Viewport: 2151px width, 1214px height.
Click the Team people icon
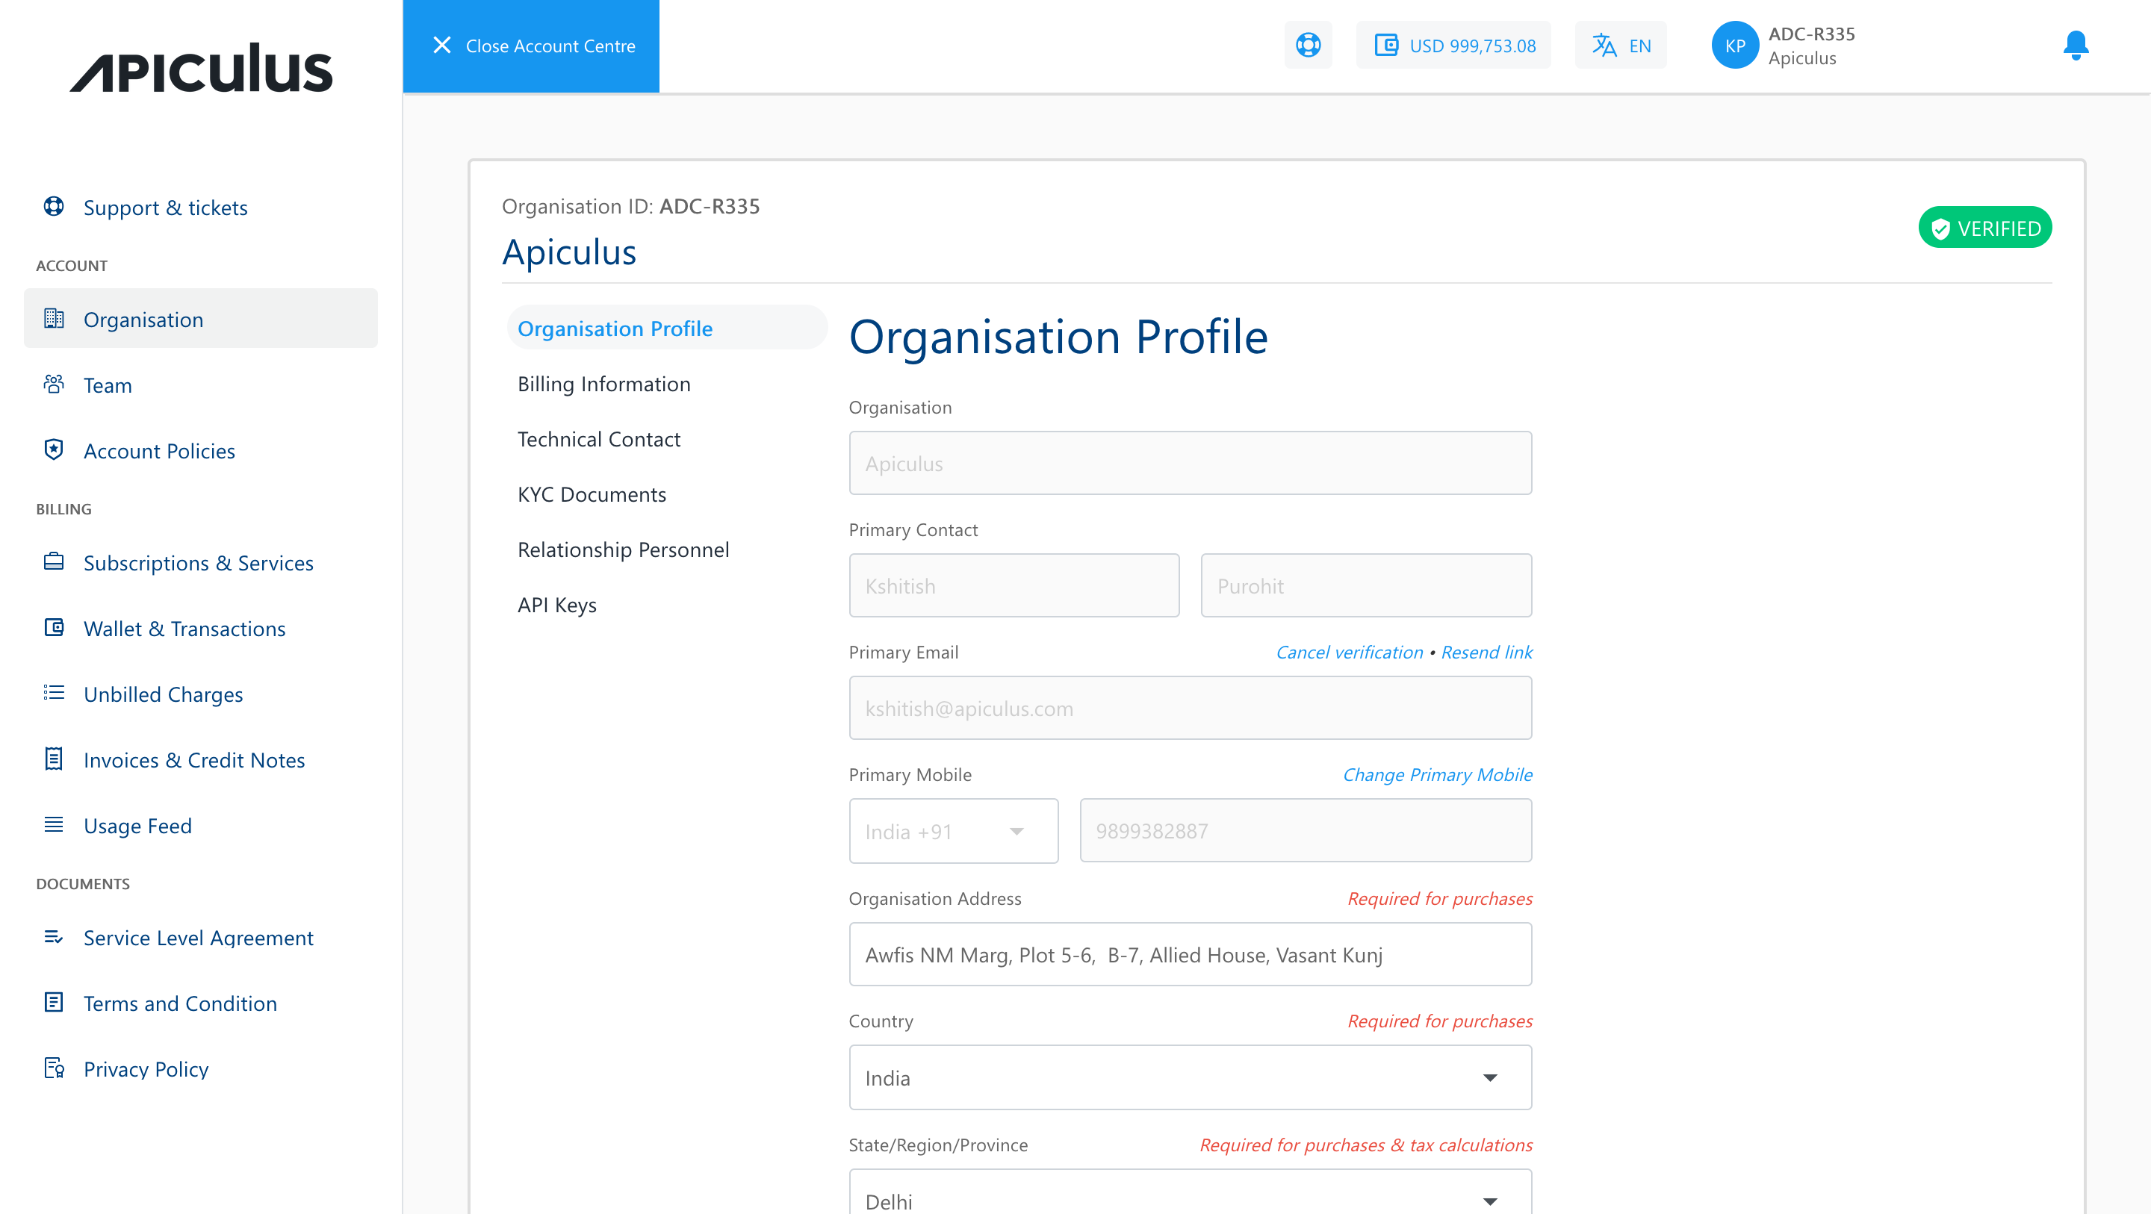point(54,384)
